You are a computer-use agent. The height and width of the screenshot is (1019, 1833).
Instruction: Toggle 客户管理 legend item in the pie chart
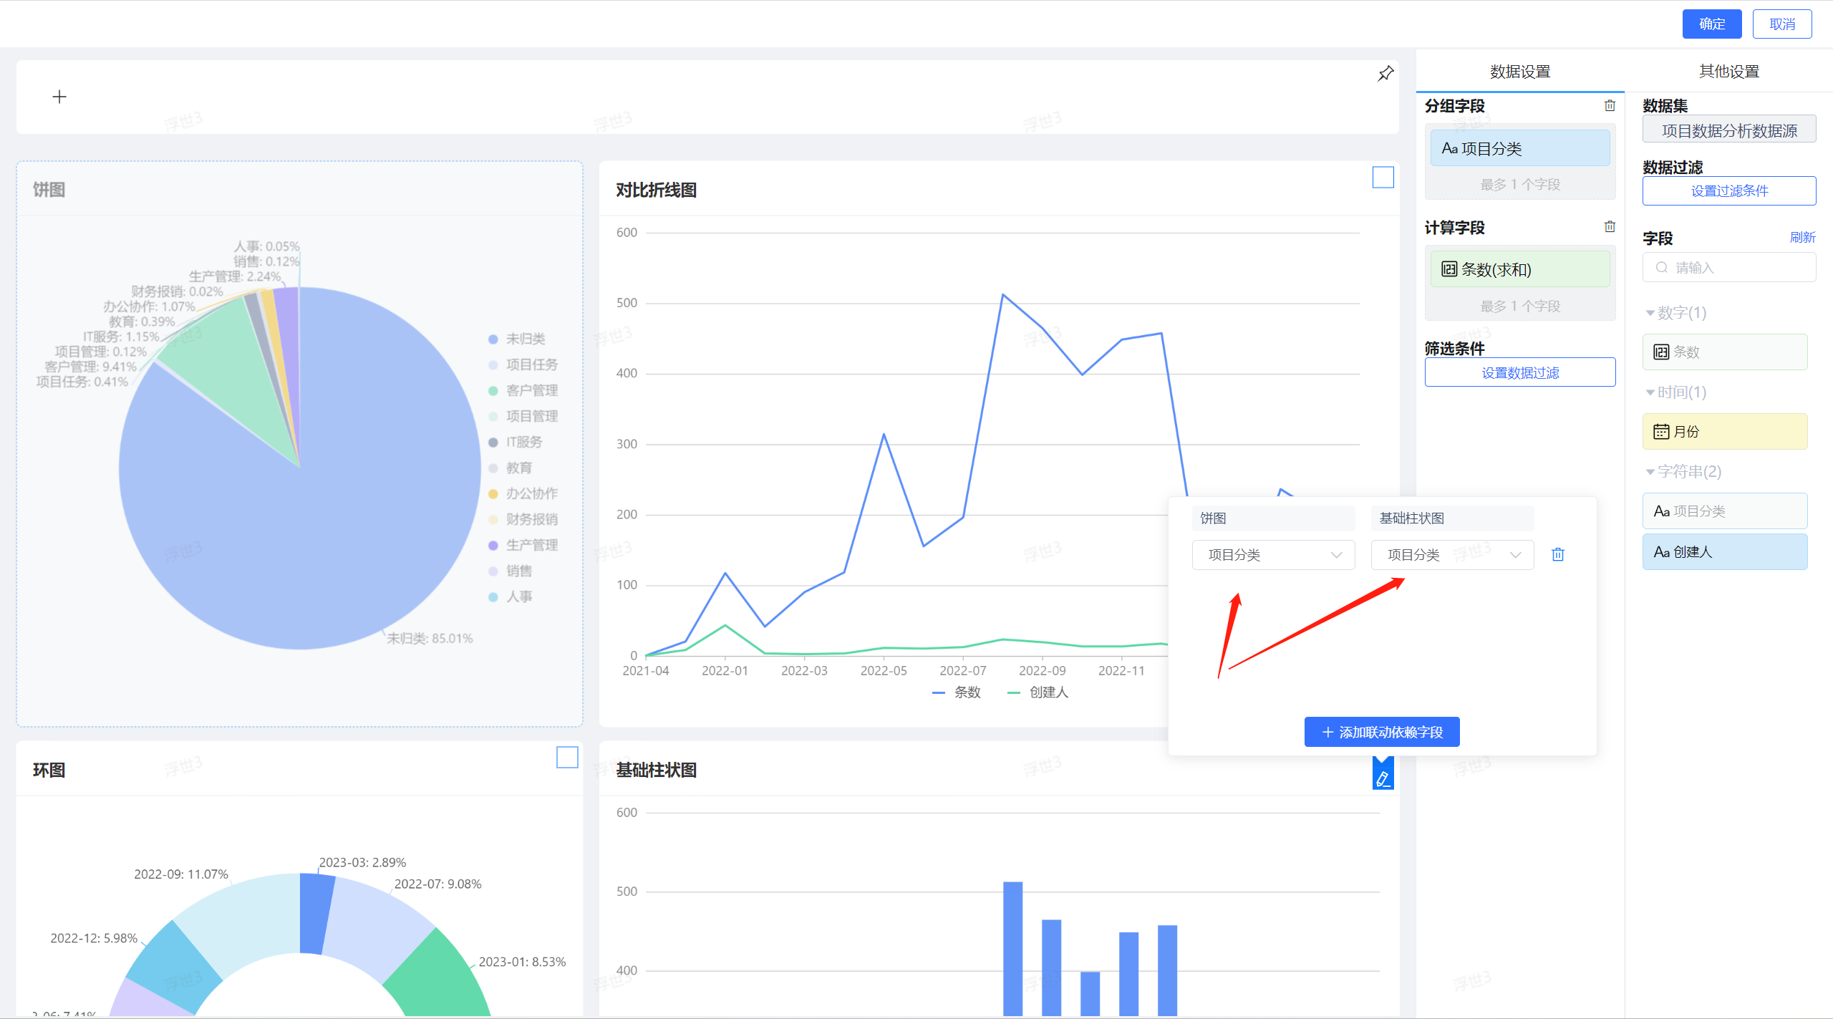pos(523,391)
